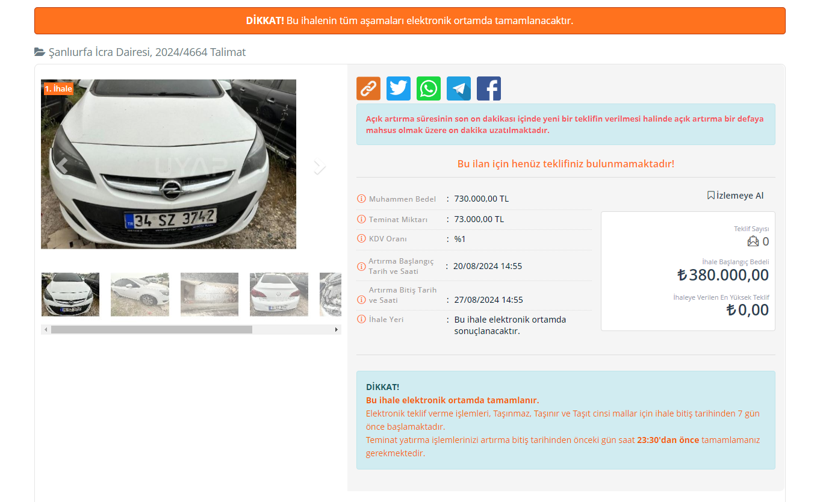Click info icon beside Teminat Miktarı
This screenshot has width=823, height=502.
tap(361, 219)
